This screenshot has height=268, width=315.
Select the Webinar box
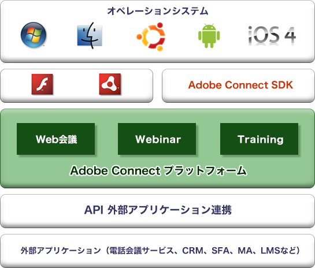(157, 139)
